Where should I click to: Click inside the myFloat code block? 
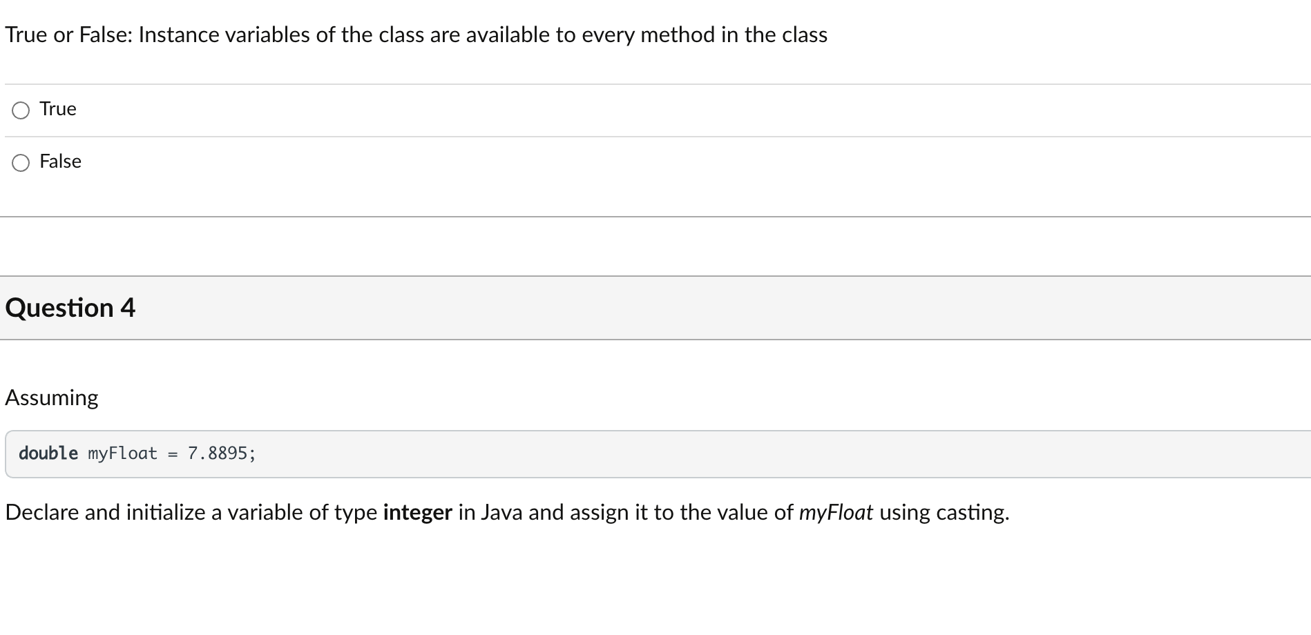[x=658, y=454]
